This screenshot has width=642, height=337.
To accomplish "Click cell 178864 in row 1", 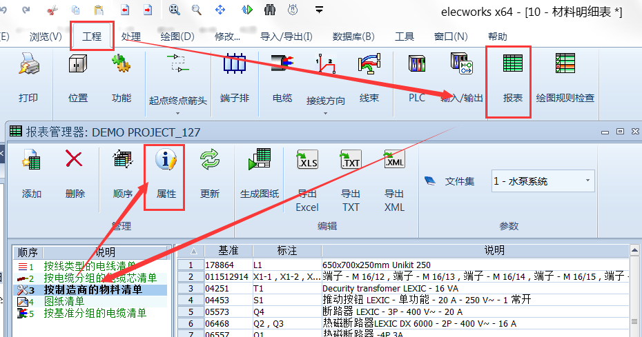I will [228, 265].
